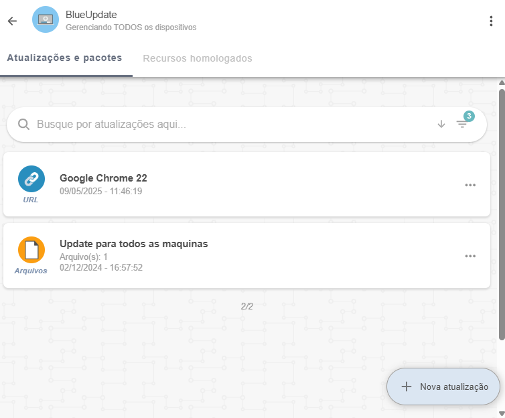Go back using the left arrow
Viewport: 505px width, 418px height.
[x=12, y=21]
